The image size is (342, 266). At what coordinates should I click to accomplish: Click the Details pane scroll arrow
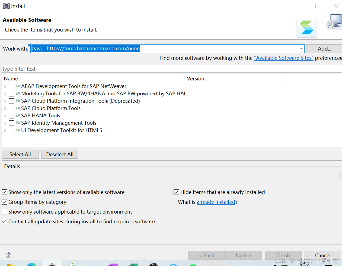[339, 176]
